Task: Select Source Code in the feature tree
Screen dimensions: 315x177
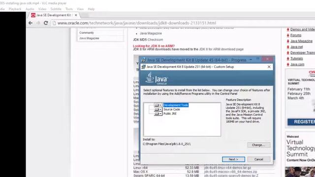Action: 172,109
